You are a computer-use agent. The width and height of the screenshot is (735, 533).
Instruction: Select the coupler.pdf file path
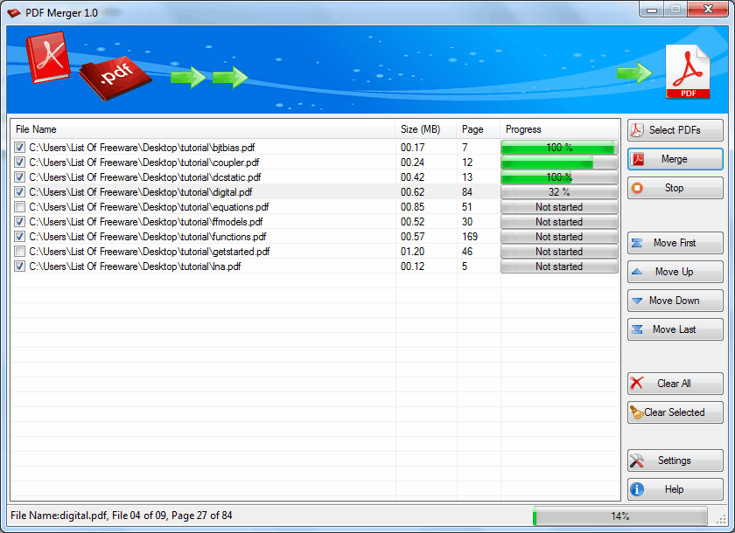(143, 163)
